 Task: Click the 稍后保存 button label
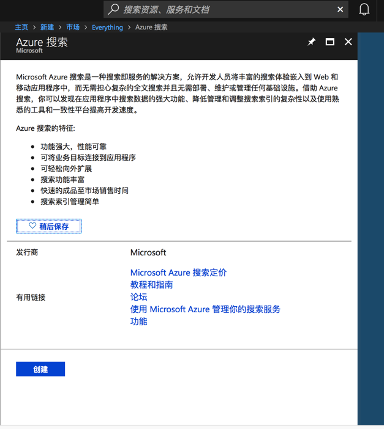[x=54, y=226]
